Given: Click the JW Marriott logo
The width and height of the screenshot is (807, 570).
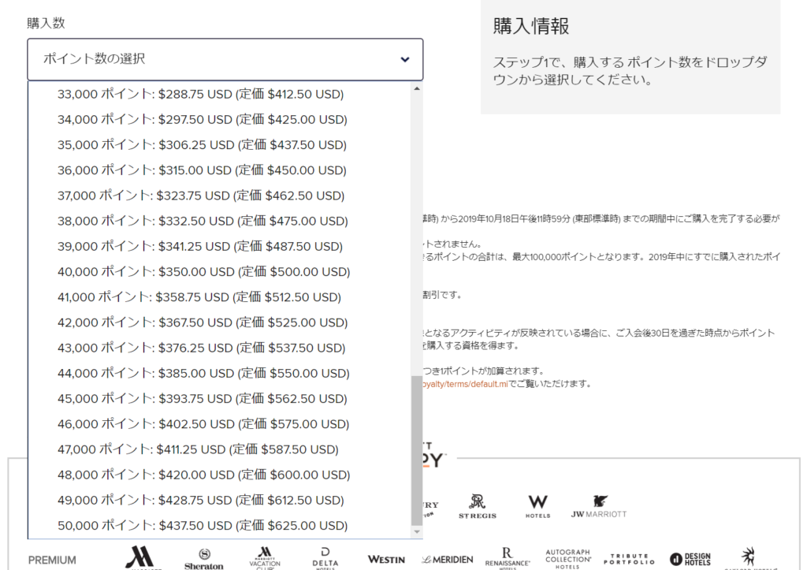Looking at the screenshot, I should 599,506.
